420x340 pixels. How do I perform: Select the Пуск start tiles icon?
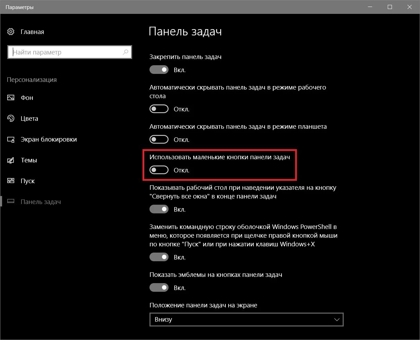11,181
